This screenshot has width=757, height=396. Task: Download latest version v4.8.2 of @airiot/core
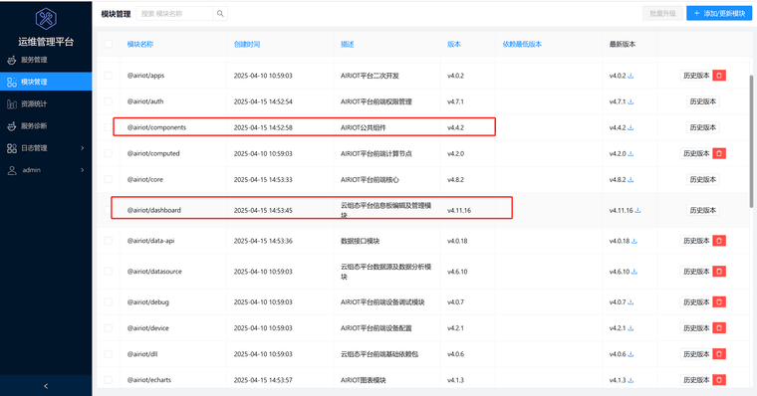click(x=631, y=180)
